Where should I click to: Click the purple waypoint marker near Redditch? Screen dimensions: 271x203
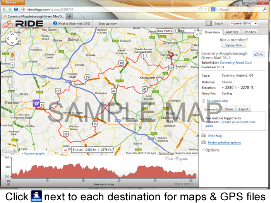(36, 103)
